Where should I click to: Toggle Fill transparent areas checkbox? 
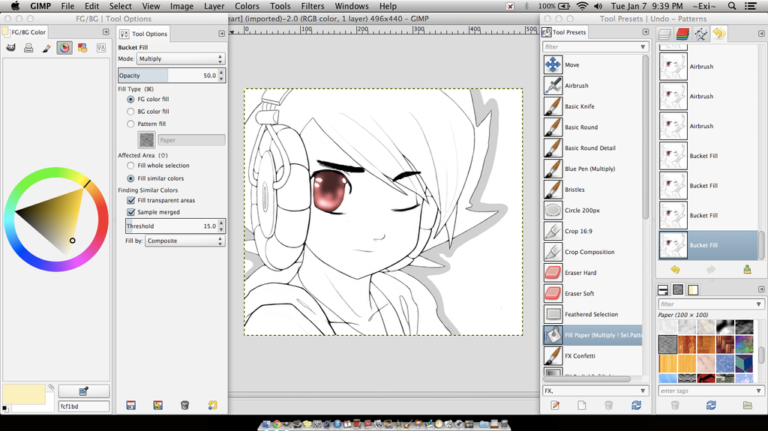point(130,200)
